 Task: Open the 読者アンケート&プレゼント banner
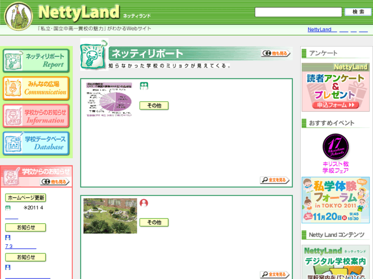tap(336, 87)
